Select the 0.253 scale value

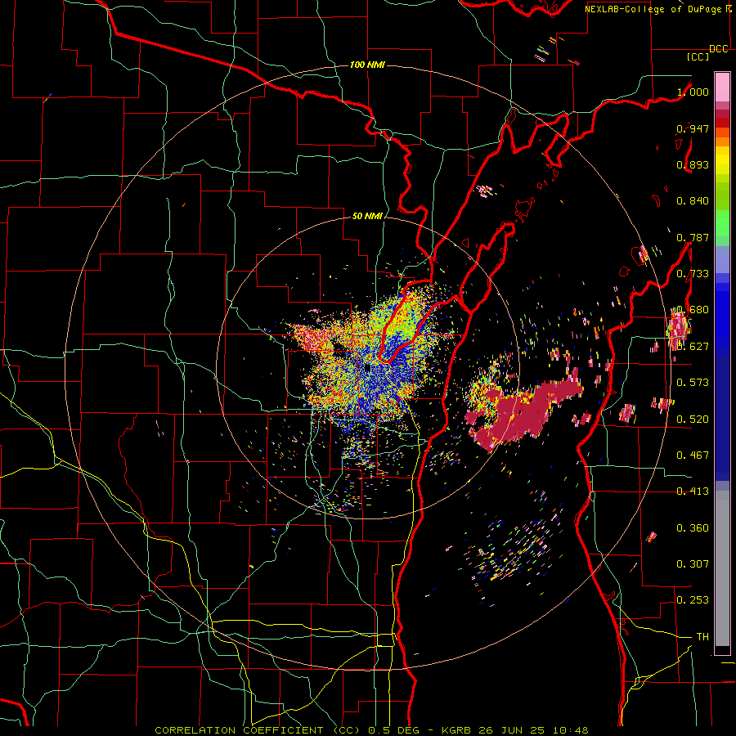[x=693, y=600]
